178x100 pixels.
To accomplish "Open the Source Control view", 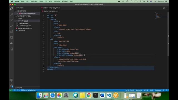I will pyautogui.click(x=11, y=20).
